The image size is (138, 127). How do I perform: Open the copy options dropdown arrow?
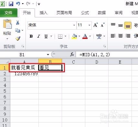click(x=22, y=31)
